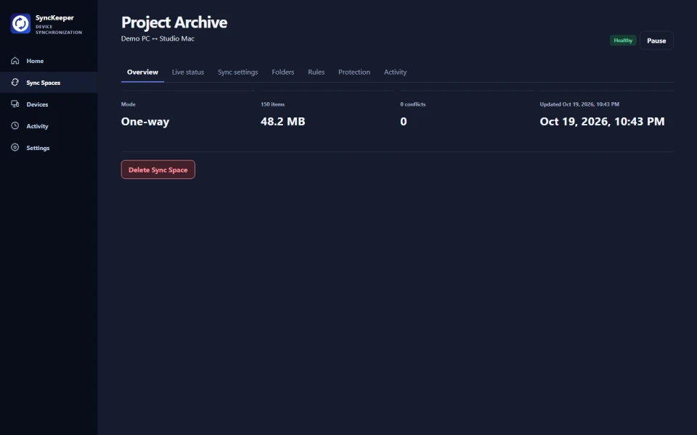Click the SyncKeeper logo icon
Image resolution: width=697 pixels, height=435 pixels.
pyautogui.click(x=20, y=23)
